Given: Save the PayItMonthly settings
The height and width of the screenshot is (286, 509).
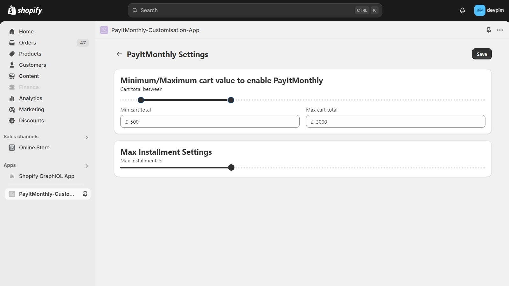Looking at the screenshot, I should pos(482,54).
